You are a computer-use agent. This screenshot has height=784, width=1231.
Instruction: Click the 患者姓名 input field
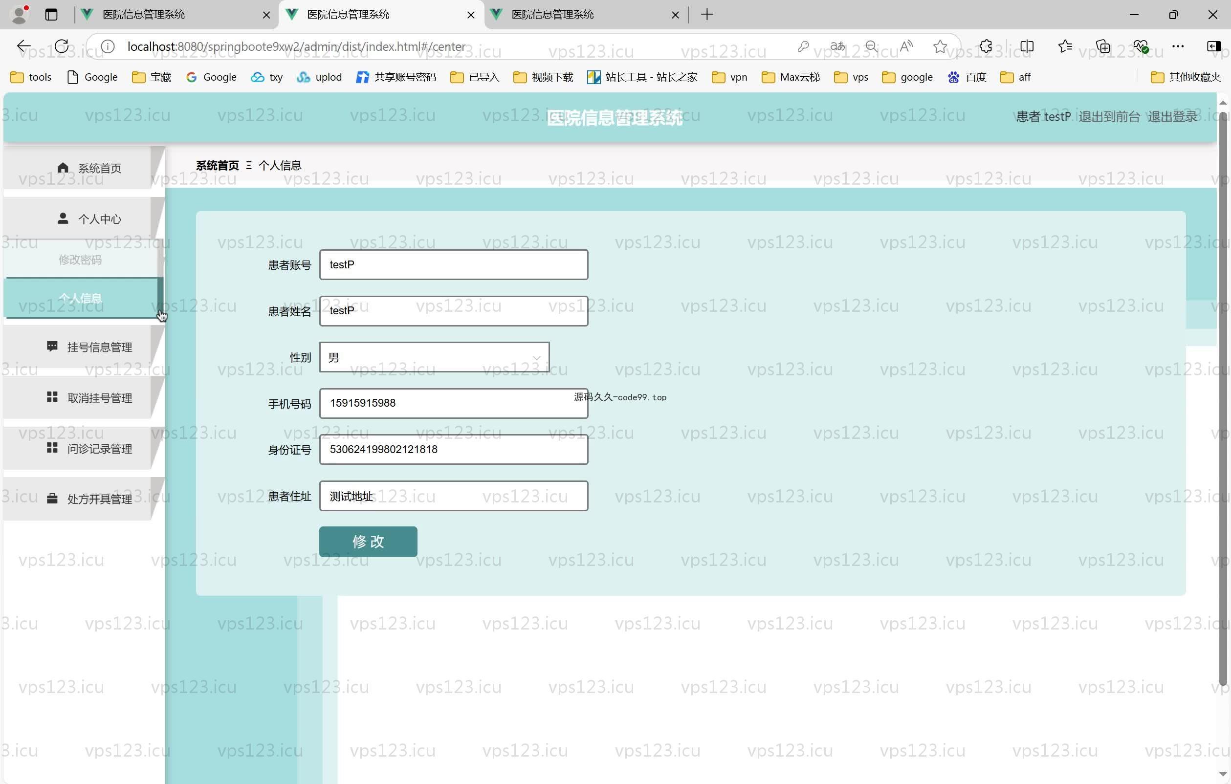click(454, 311)
